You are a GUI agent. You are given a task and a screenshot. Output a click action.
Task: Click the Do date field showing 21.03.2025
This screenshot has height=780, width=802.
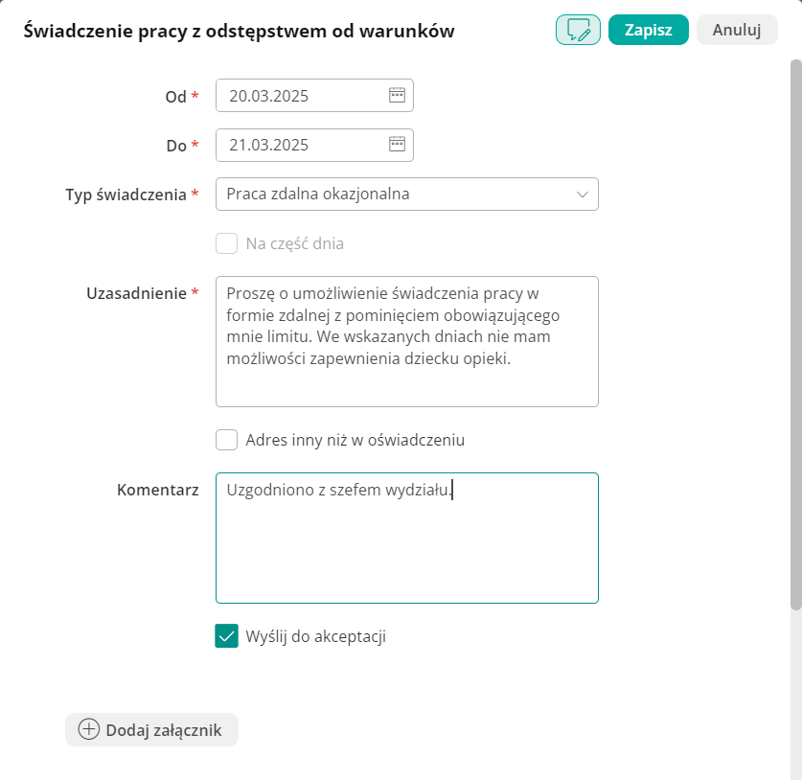[302, 146]
